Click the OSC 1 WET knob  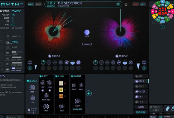pos(32,88)
